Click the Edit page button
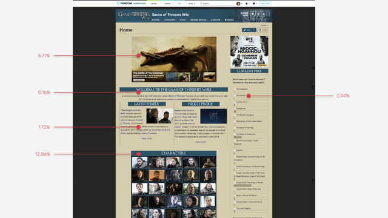Screen dimensions: 388x218 click(x=247, y=30)
